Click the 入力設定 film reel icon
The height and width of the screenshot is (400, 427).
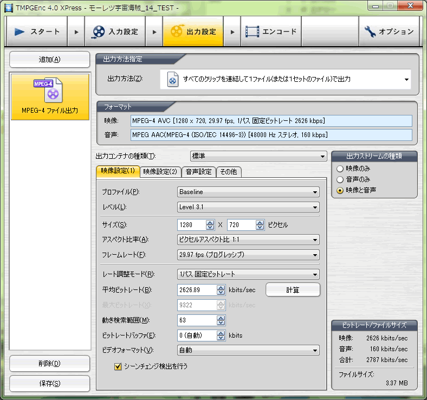click(x=98, y=32)
